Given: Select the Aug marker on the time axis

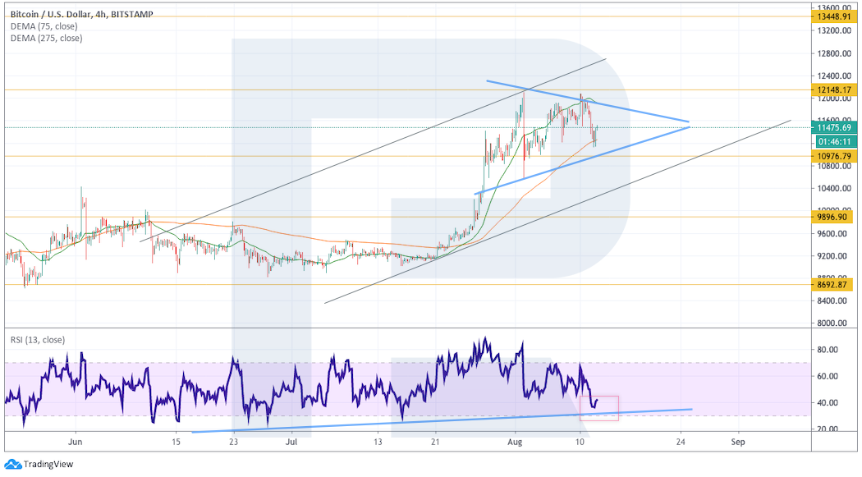Looking at the screenshot, I should [x=516, y=441].
